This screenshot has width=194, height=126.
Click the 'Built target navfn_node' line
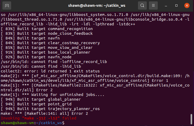click(36, 57)
